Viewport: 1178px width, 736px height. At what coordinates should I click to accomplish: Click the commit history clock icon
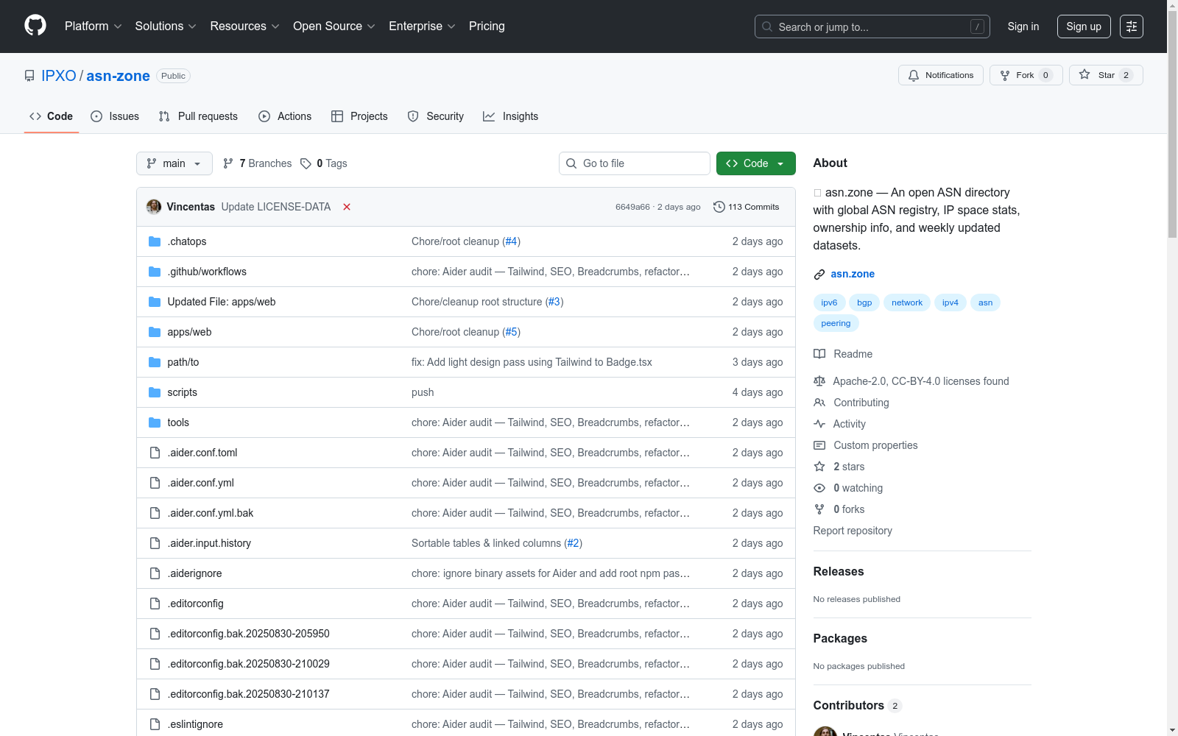point(719,207)
